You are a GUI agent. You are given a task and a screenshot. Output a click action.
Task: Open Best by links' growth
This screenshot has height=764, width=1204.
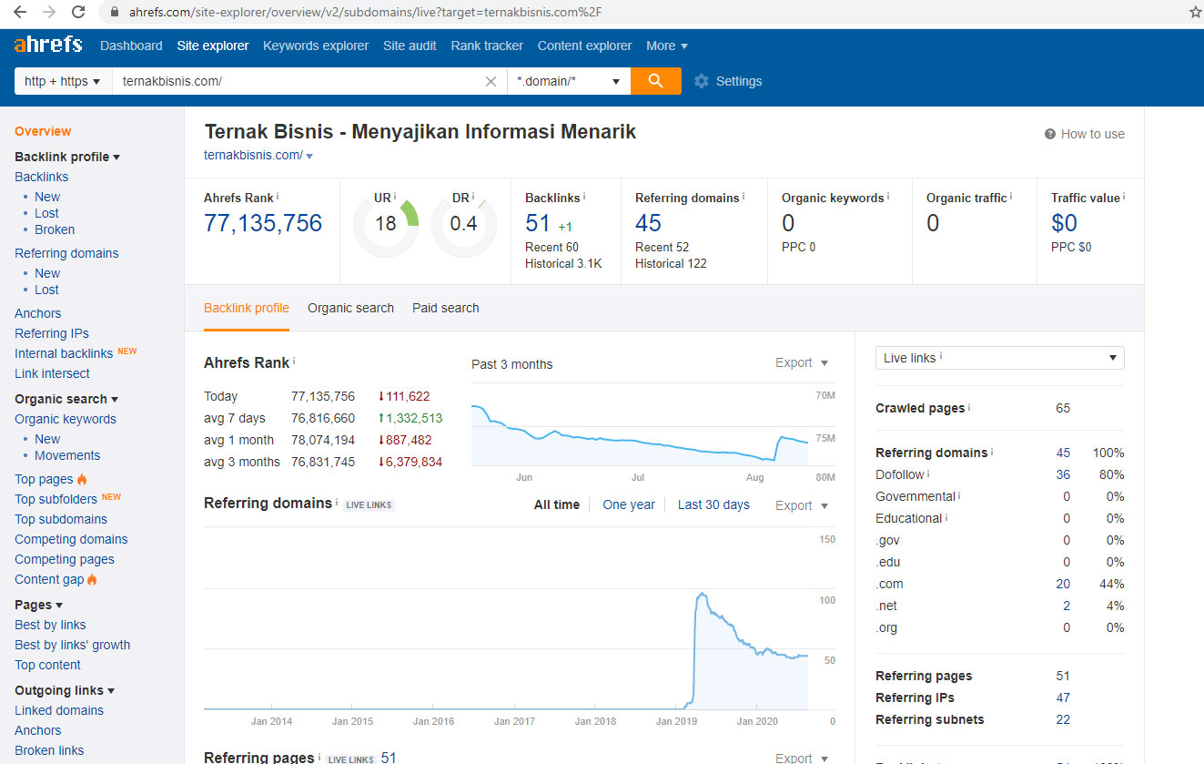pos(73,645)
